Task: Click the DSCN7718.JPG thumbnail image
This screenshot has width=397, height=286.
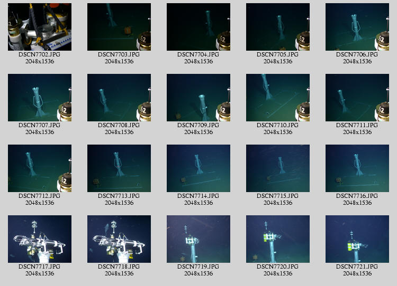Action: point(119,239)
